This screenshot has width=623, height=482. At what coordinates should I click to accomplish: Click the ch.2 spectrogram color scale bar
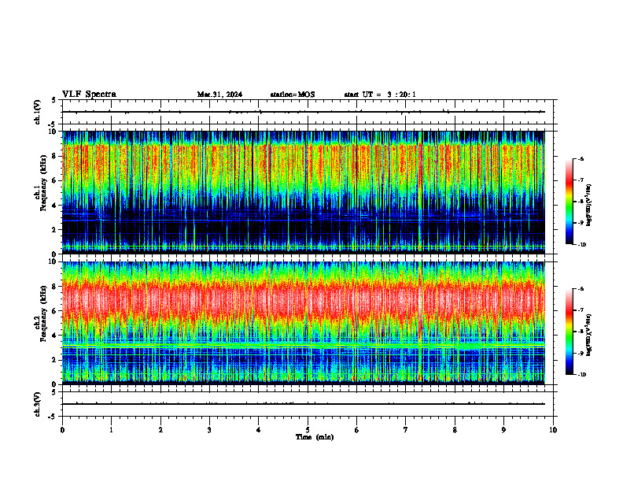569,332
